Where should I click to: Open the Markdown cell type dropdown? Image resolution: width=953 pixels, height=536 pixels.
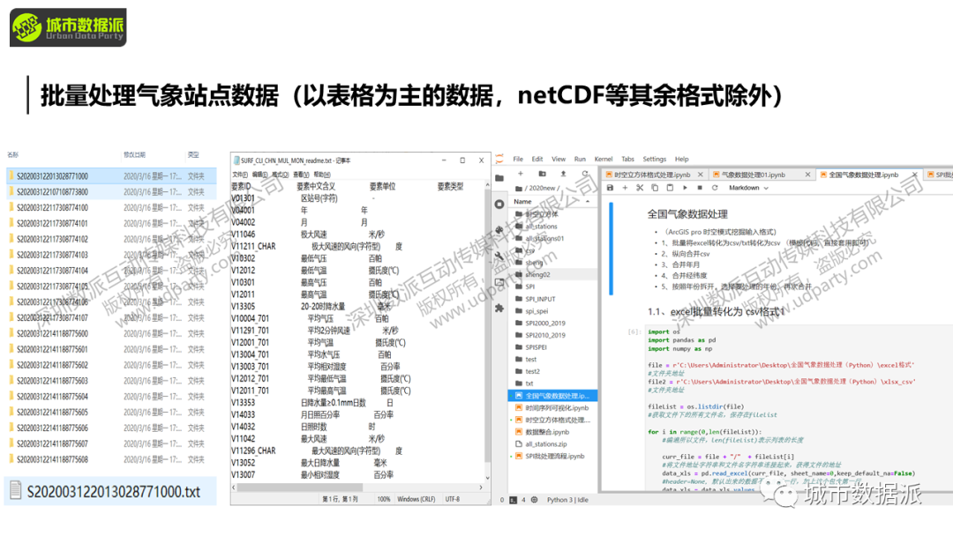pos(749,188)
